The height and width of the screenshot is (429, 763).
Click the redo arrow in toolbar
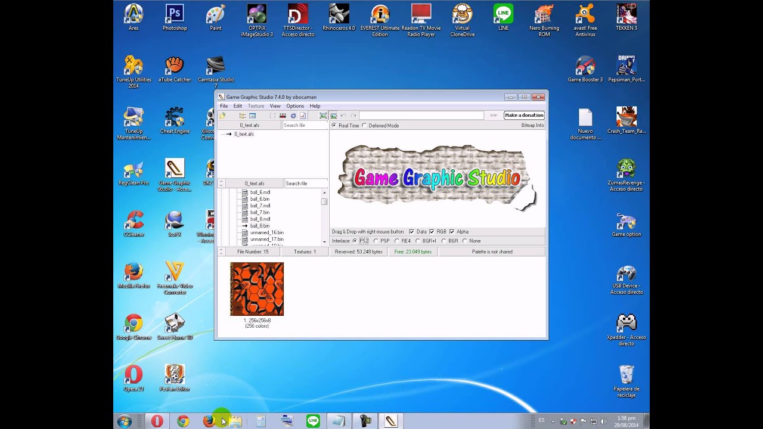tap(353, 116)
